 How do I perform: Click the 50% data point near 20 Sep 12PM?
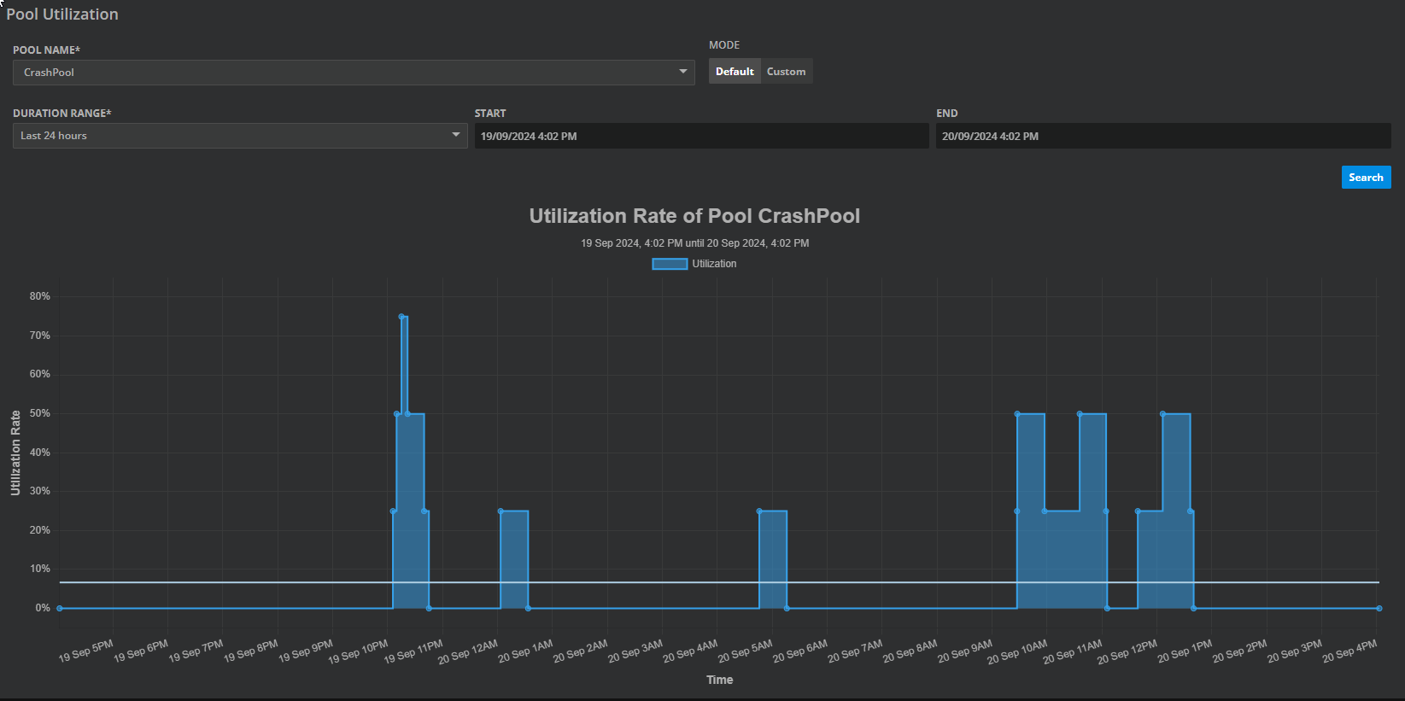(x=1162, y=414)
